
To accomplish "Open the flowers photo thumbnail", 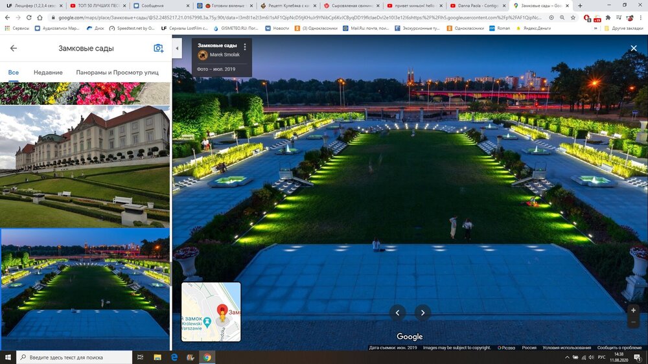I will click(85, 94).
